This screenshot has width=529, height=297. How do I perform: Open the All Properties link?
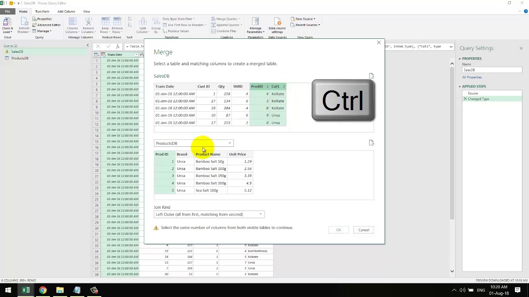point(472,77)
